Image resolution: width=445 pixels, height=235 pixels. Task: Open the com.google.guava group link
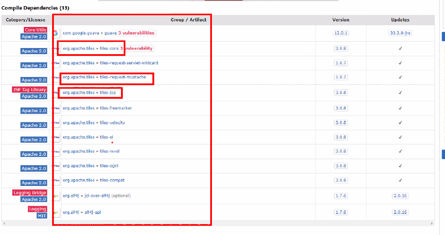tap(81, 33)
